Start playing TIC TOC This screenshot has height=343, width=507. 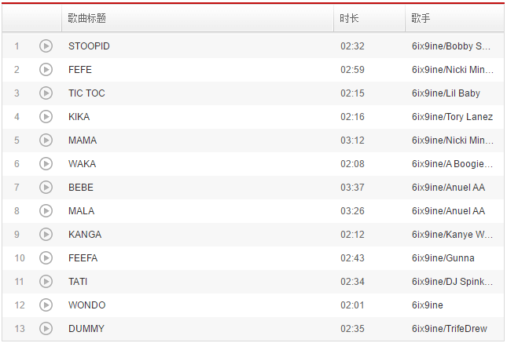46,93
